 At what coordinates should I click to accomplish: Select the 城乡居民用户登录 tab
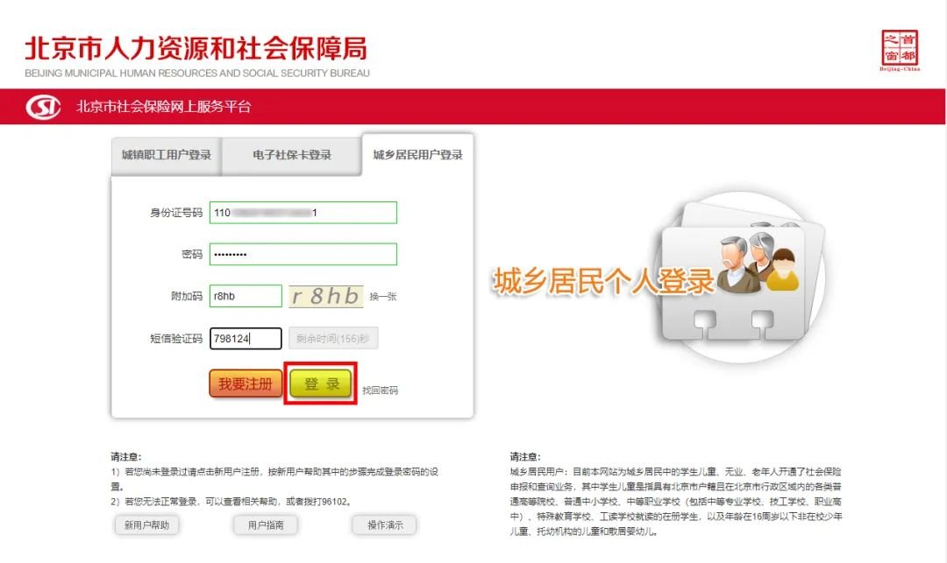tap(417, 155)
